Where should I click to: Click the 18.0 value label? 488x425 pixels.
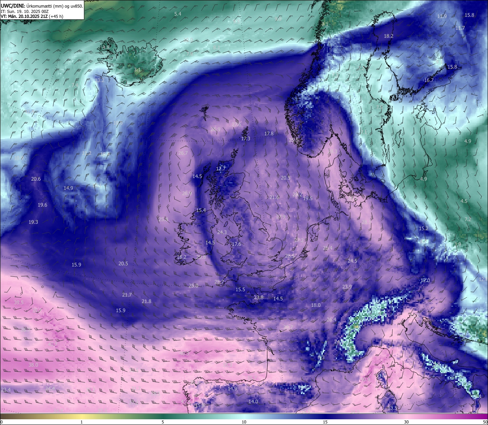coord(316,305)
